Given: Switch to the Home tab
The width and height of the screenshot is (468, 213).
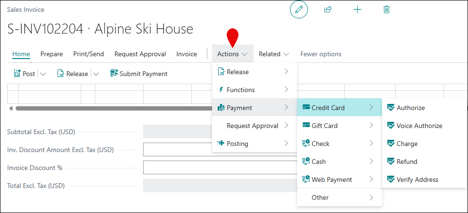Looking at the screenshot, I should 21,54.
